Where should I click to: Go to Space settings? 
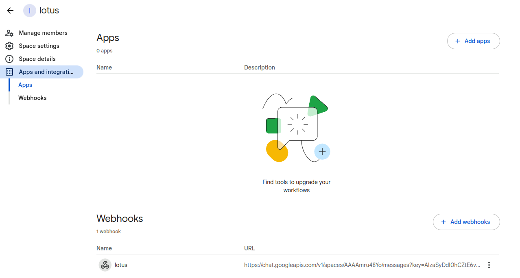click(x=39, y=46)
